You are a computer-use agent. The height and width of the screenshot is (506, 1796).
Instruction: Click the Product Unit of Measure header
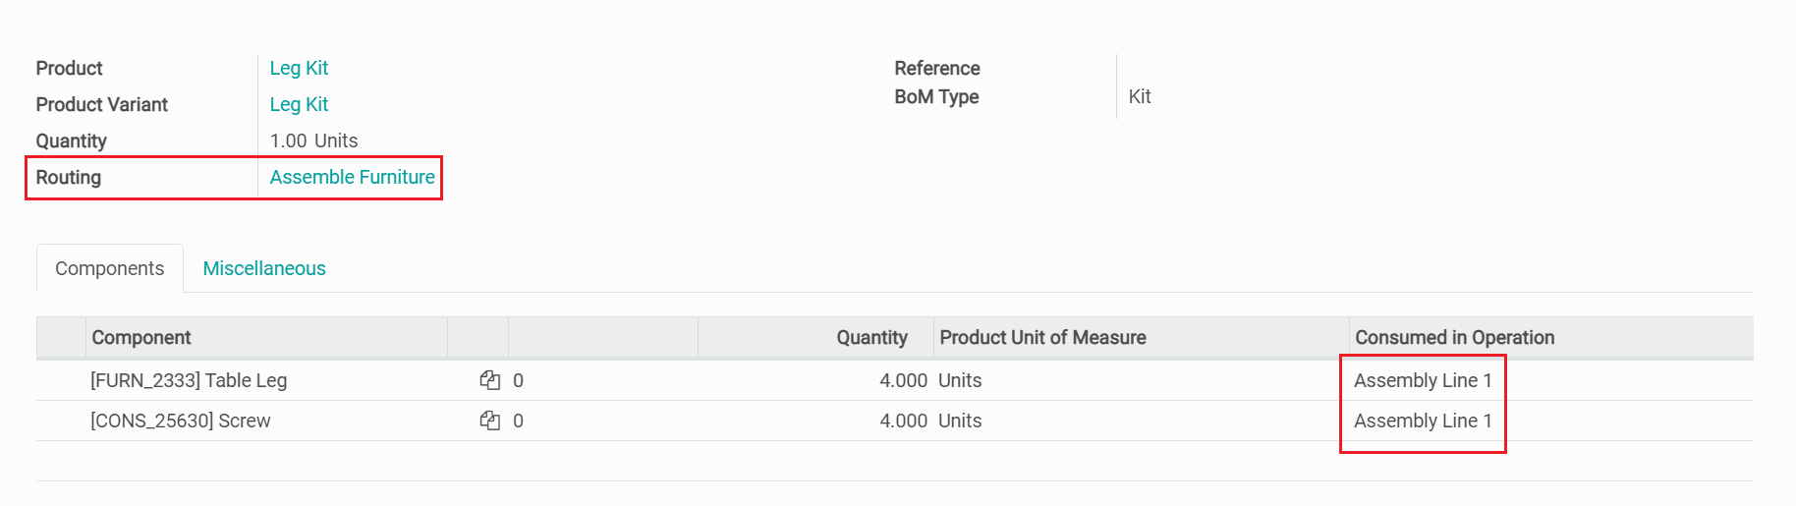[x=1042, y=337]
